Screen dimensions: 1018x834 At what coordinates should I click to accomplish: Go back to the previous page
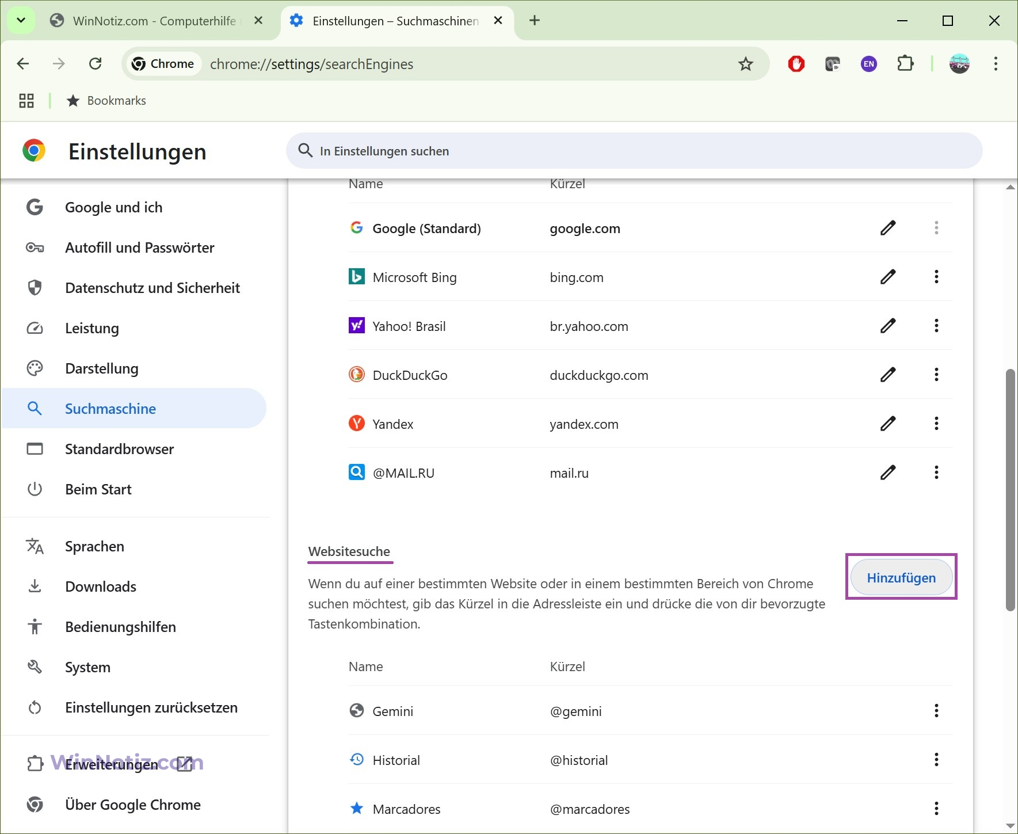(23, 63)
